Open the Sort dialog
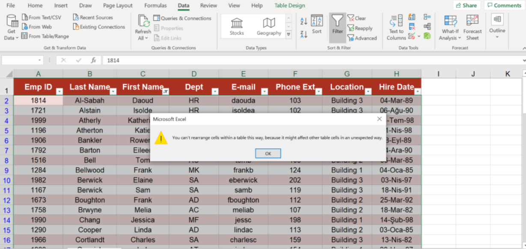This screenshot has width=526, height=249. pos(317,24)
